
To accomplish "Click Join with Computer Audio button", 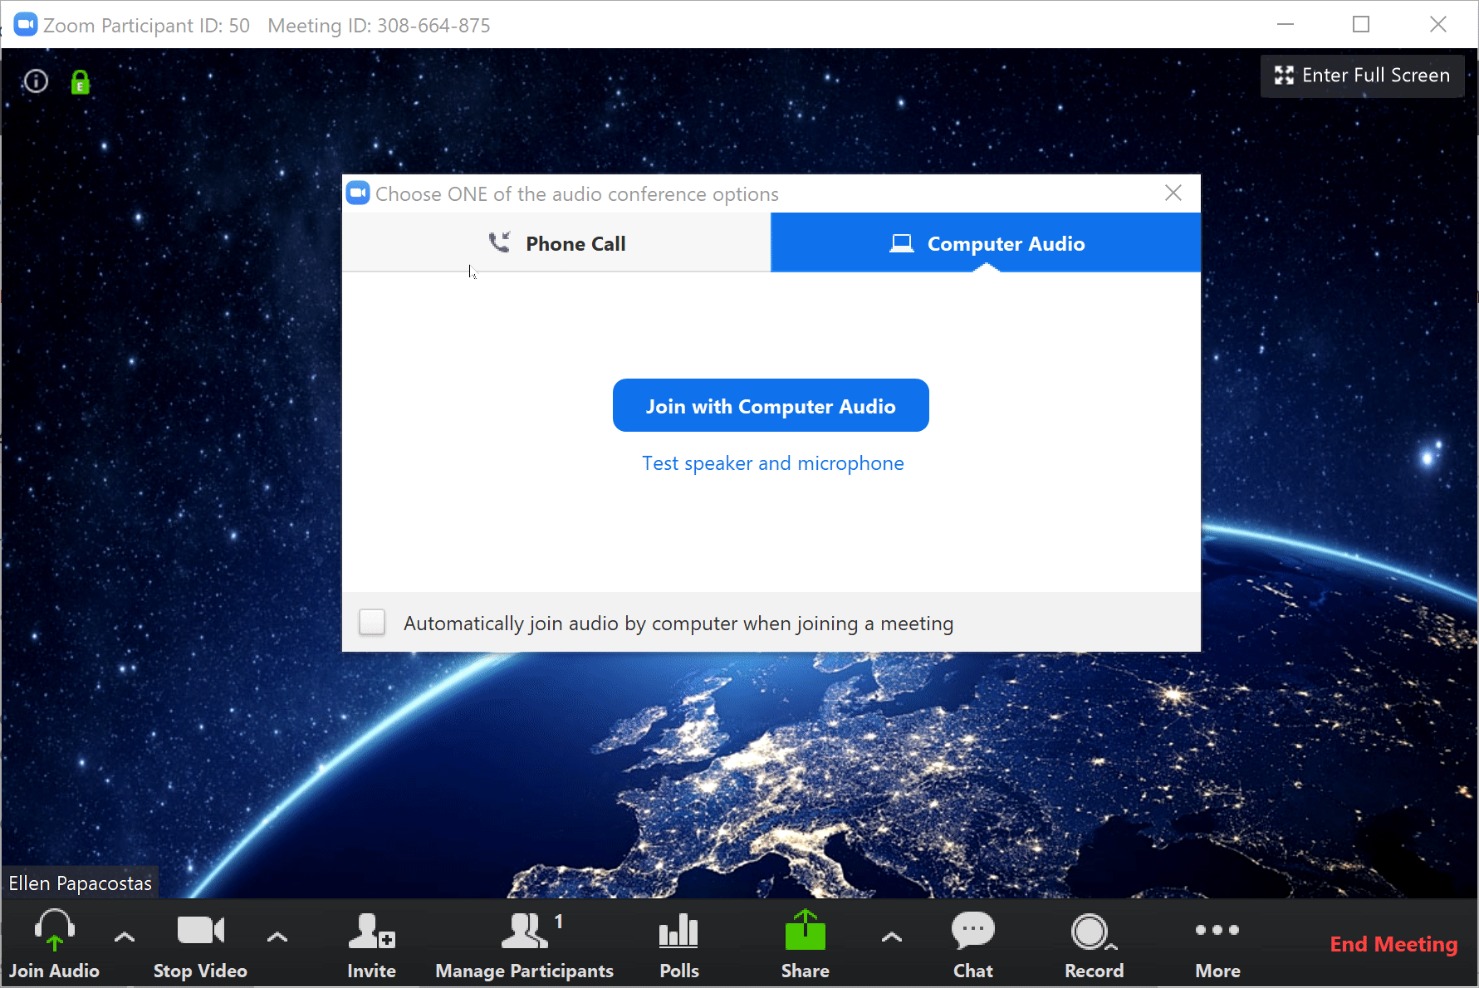I will click(771, 405).
